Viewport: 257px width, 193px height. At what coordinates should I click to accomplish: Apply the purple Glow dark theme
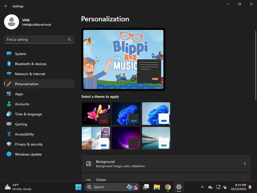126,138
